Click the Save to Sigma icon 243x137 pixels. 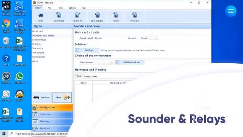pos(97,17)
